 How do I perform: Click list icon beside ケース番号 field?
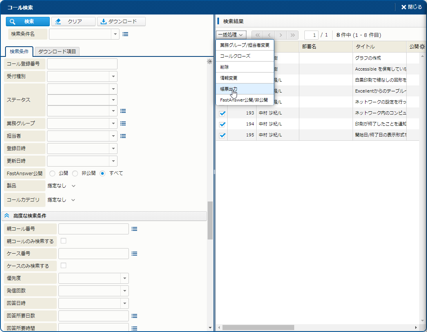134,254
